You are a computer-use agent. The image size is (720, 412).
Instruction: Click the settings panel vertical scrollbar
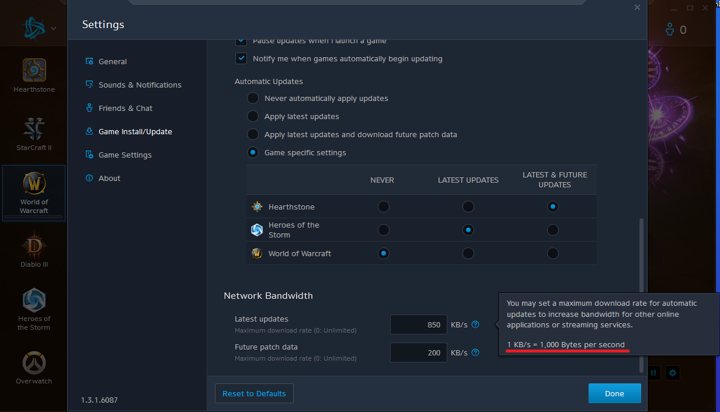tap(641, 295)
